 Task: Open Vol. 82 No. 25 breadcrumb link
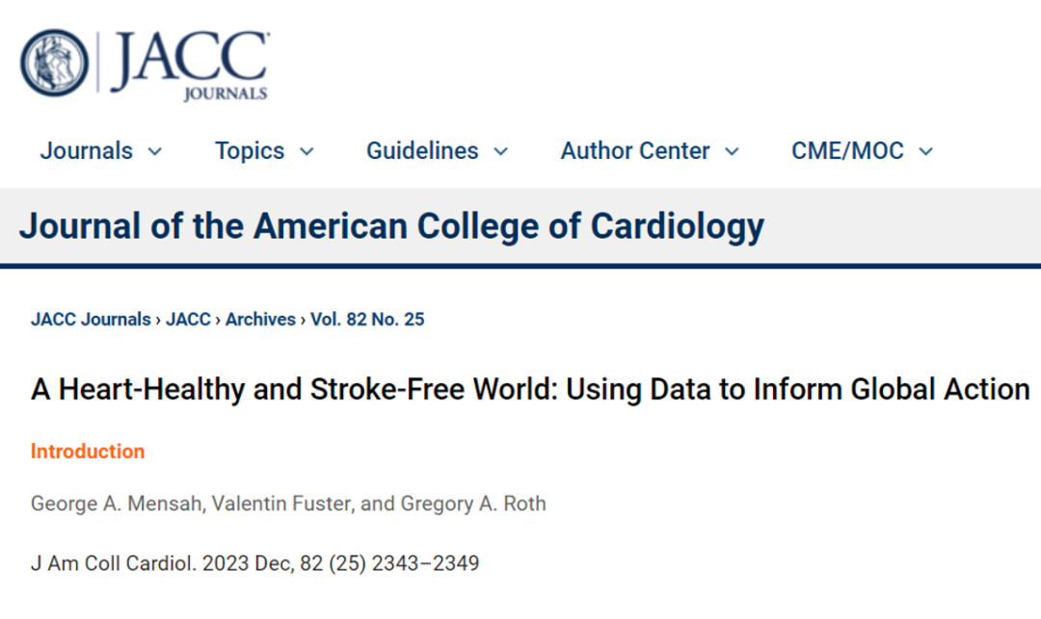click(x=368, y=320)
